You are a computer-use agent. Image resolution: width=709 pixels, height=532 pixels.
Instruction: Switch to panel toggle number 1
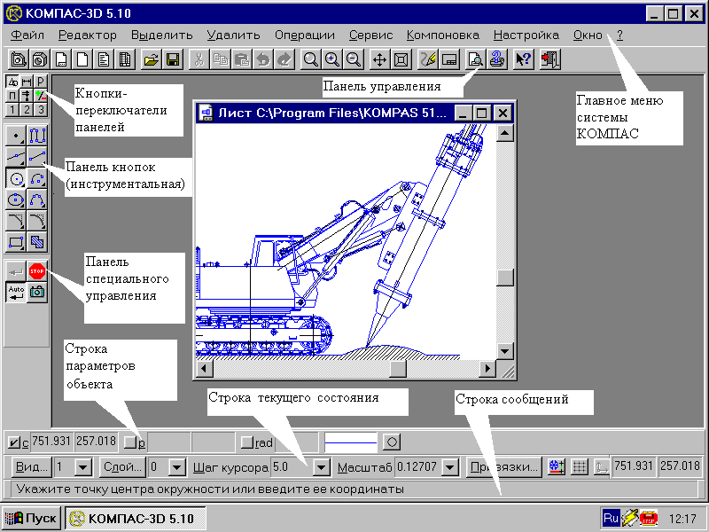(x=12, y=109)
